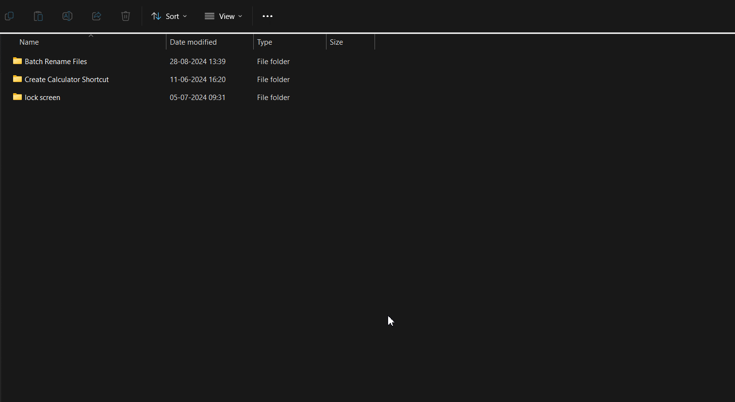Sort by the Type column header

(x=264, y=42)
